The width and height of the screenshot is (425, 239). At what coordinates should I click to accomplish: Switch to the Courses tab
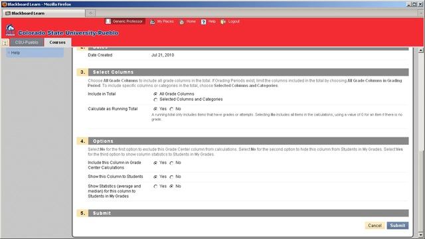tap(58, 42)
